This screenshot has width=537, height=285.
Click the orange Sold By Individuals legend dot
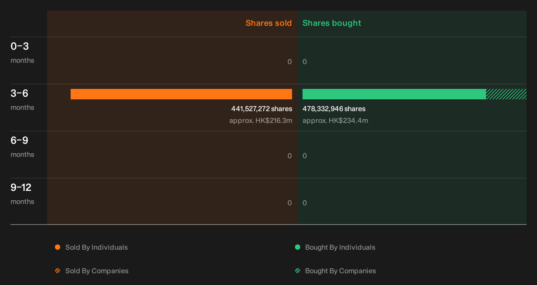(58, 247)
